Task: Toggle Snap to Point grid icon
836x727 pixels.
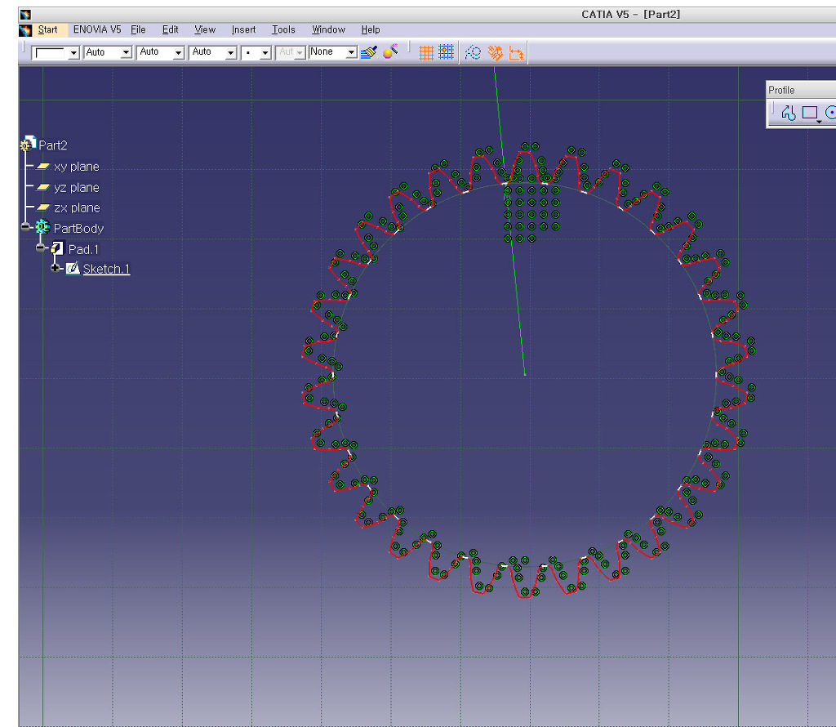Action: [446, 52]
